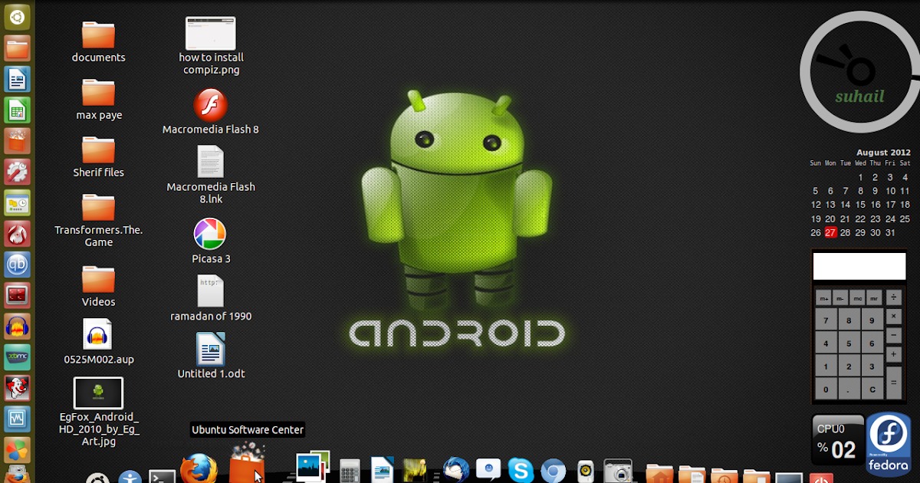Select highlighted date 27 in calendar
Viewport: 920px width, 483px height.
coord(830,232)
